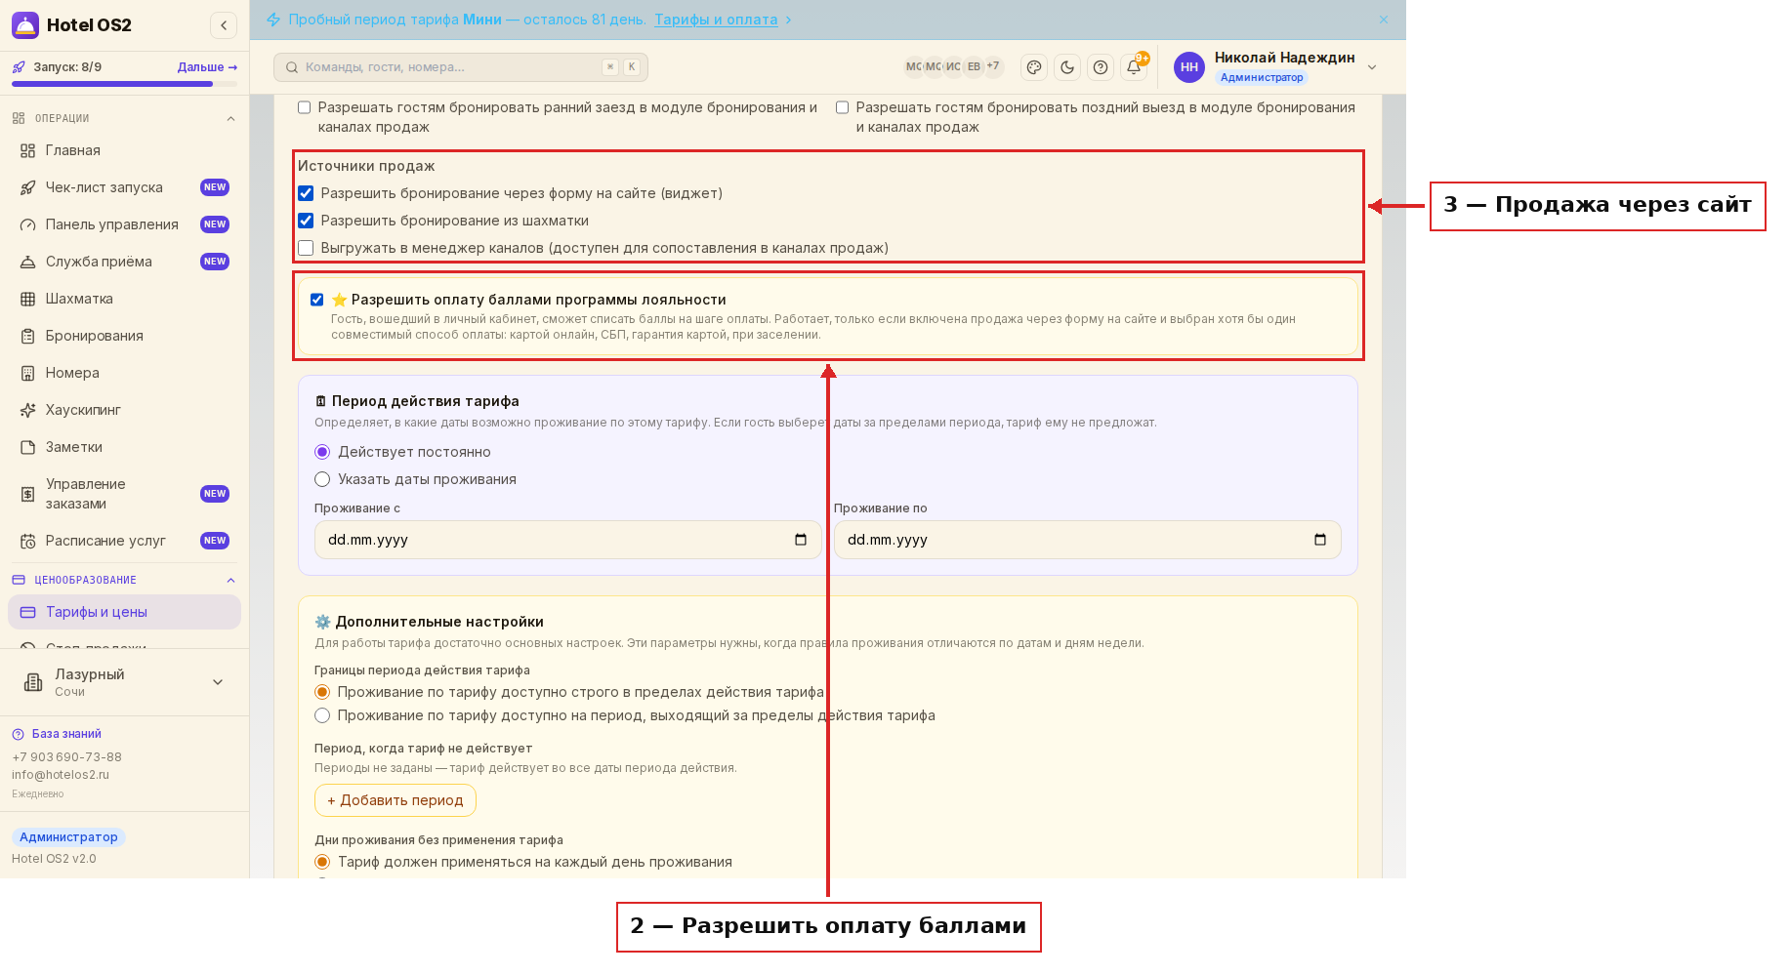This screenshot has height=975, width=1789.
Task: Enable early check-in booking checkbox
Action: 305,107
